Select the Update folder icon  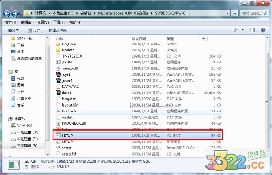(x=58, y=50)
